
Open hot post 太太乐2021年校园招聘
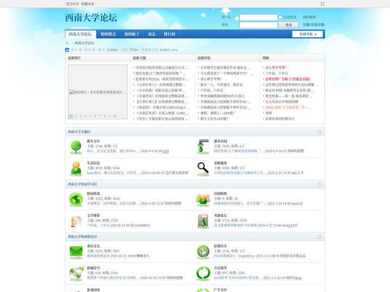282,102
